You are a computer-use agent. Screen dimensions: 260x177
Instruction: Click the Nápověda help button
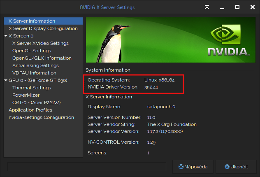[x=193, y=167]
